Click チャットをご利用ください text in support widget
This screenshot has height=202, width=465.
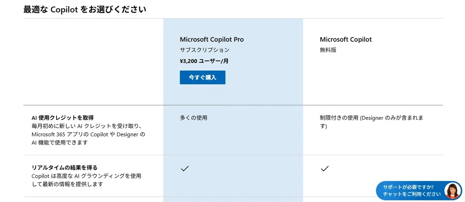412,194
